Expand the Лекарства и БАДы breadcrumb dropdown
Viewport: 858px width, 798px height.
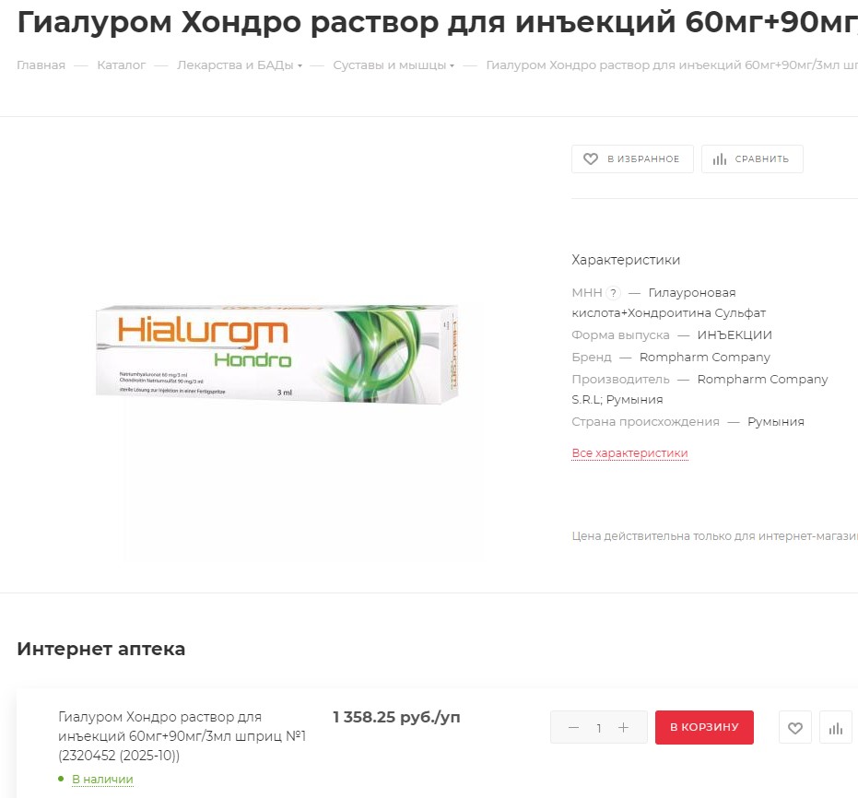click(x=300, y=65)
